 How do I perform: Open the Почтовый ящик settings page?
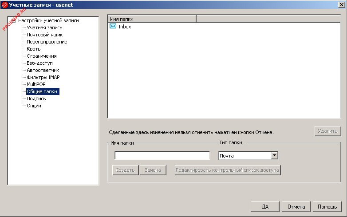click(44, 35)
